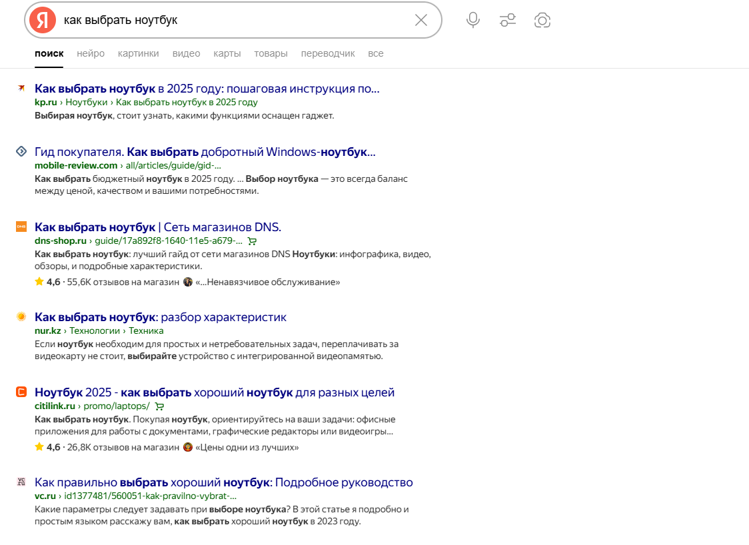749x545 pixels.
Task: Select the «поиск» tab
Action: [x=49, y=53]
